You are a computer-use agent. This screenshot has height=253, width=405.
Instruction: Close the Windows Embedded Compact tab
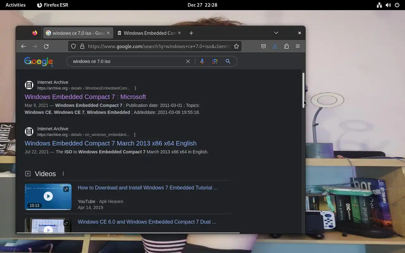[x=179, y=33]
